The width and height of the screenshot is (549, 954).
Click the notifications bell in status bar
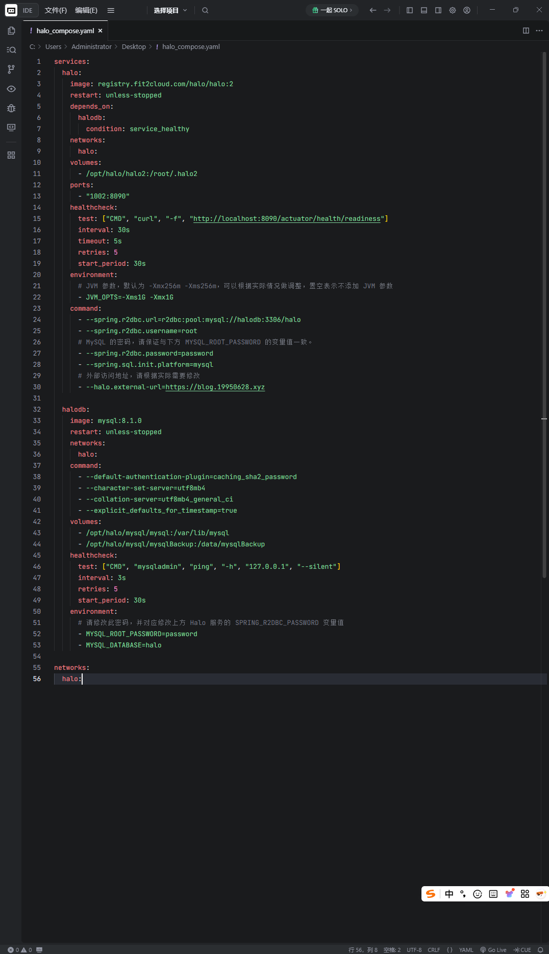[540, 950]
